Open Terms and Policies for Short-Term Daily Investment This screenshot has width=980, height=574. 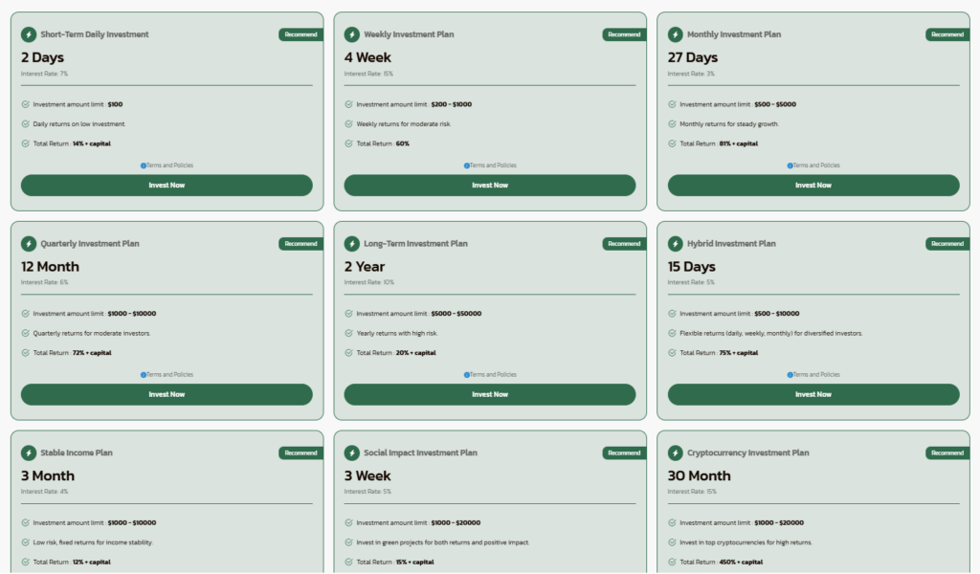click(168, 166)
